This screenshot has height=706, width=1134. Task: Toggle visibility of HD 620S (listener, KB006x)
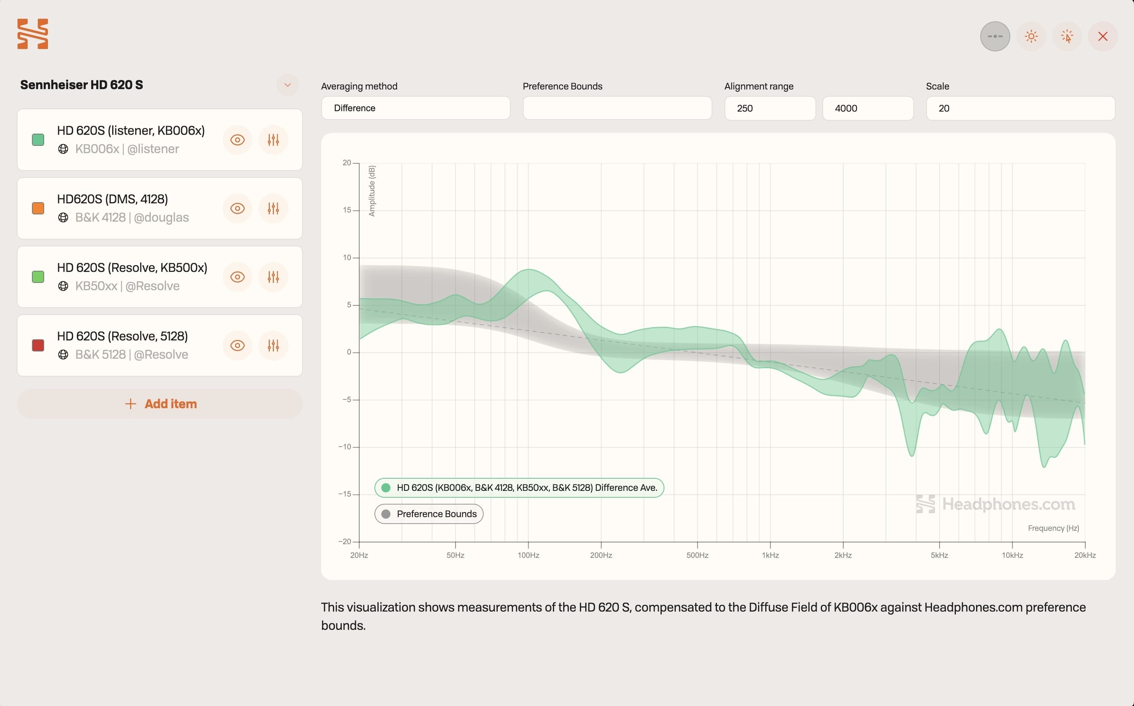coord(237,140)
